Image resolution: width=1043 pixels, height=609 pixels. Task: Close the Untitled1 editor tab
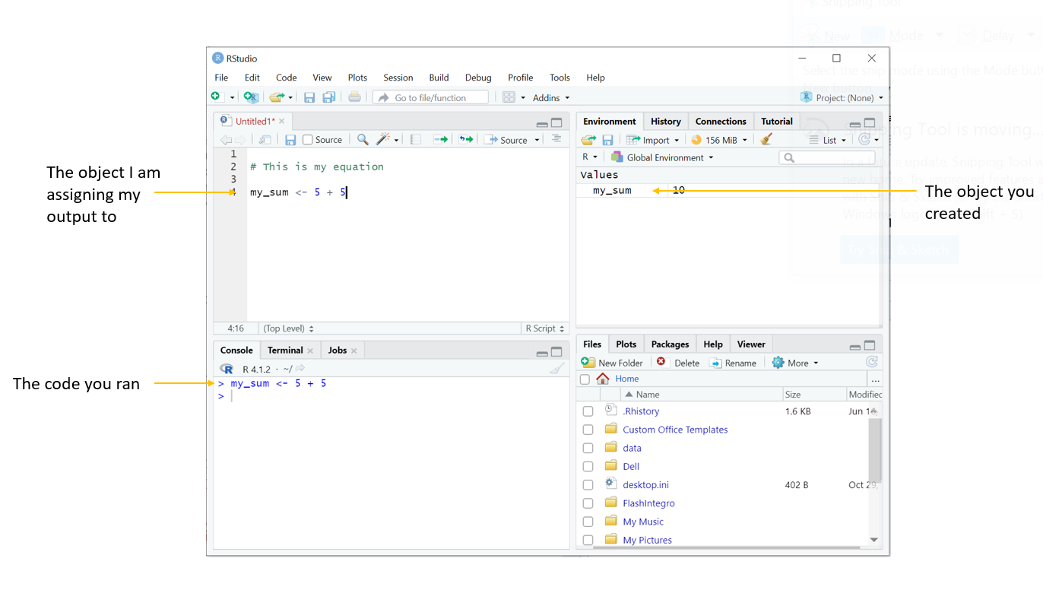(x=281, y=121)
